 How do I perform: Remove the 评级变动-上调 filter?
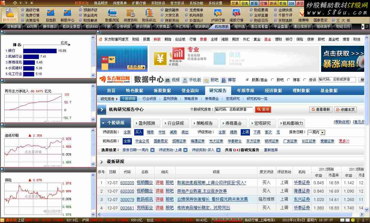(x=185, y=150)
